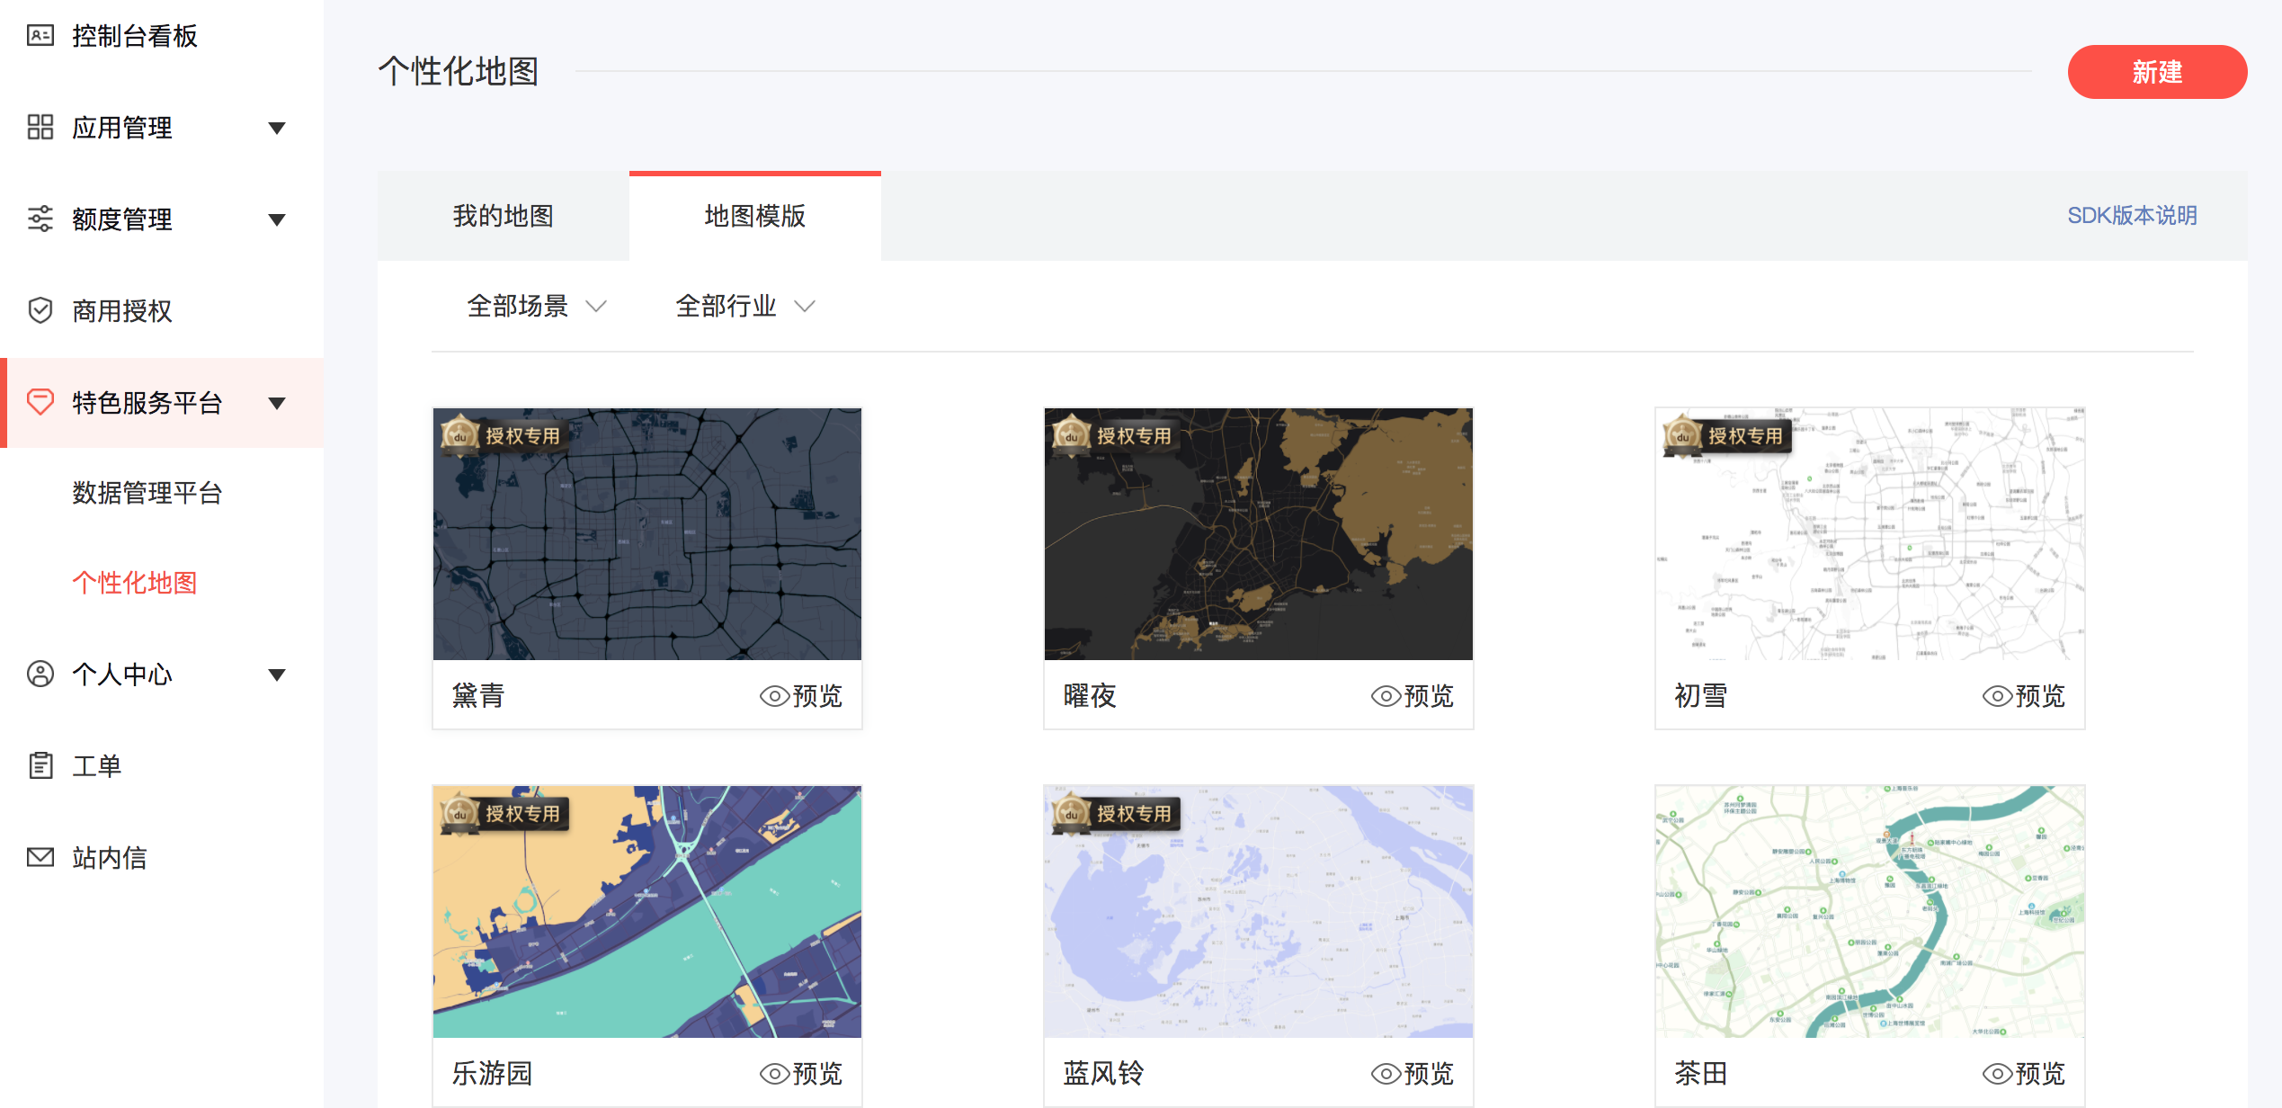Click the 商用授权 shield icon
This screenshot has width=2282, height=1108.
point(40,310)
